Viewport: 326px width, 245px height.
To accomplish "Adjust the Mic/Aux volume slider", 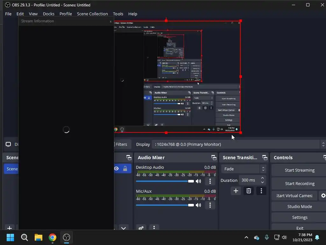I will pos(165,205).
